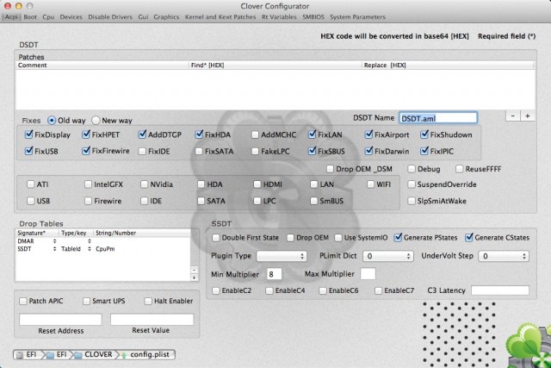Toggle the FixShutdown checkbox
The height and width of the screenshot is (368, 551).
point(424,134)
